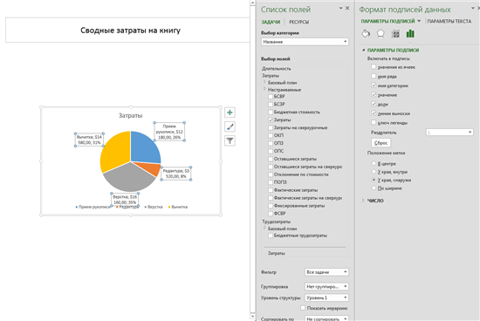Image resolution: width=480 pixels, height=321 pixels.
Task: Tick the БСВР field checkbox
Action: coord(271,97)
